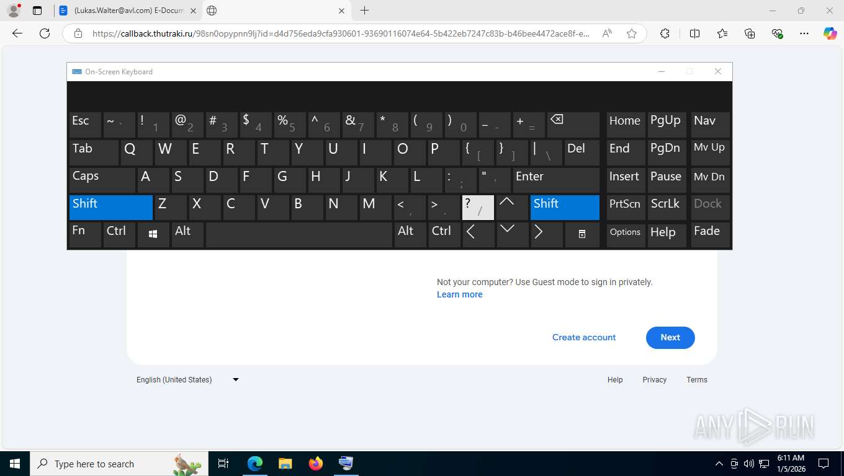Click the browser address bar URL
Screen dimensions: 844x476
[x=341, y=33]
